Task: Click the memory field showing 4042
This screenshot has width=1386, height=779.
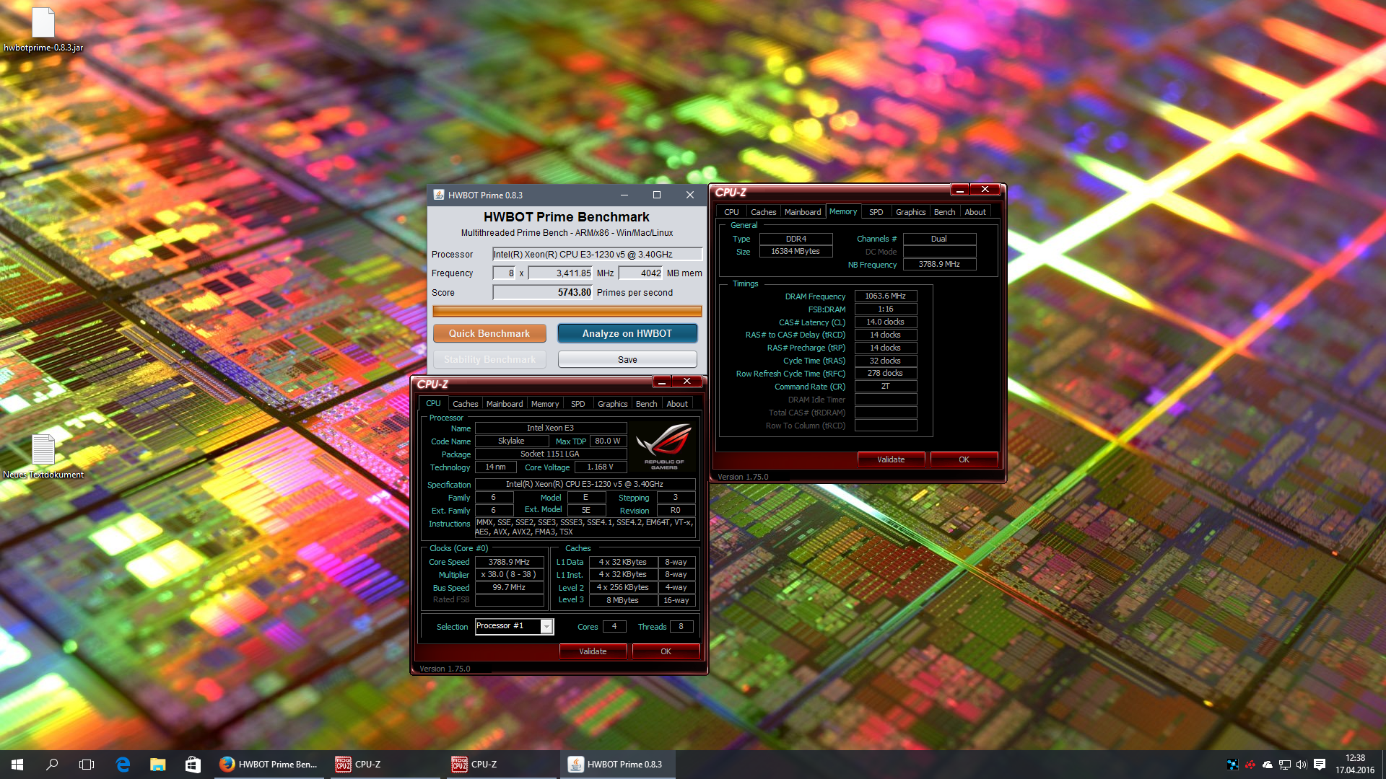Action: point(640,273)
